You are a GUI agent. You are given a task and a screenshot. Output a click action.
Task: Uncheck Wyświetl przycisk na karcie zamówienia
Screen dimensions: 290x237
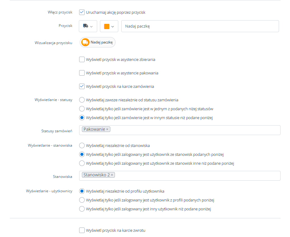(82, 86)
